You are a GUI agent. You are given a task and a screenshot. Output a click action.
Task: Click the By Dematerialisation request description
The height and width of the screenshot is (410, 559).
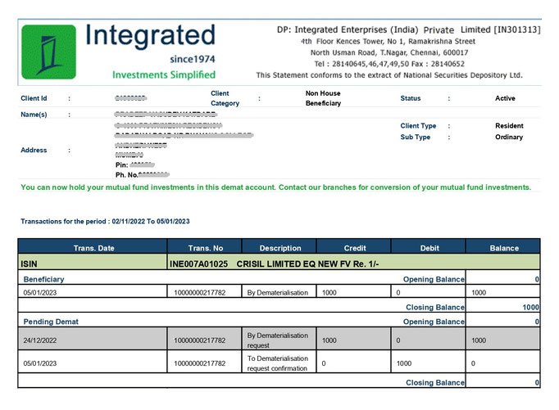(x=278, y=340)
